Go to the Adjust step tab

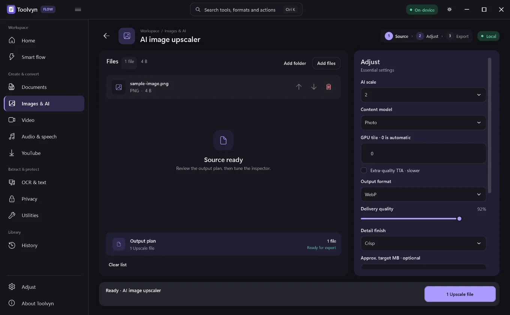(x=427, y=36)
